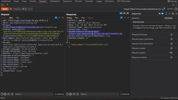Jump to next request search match
178x100 pixels.
(12, 94)
